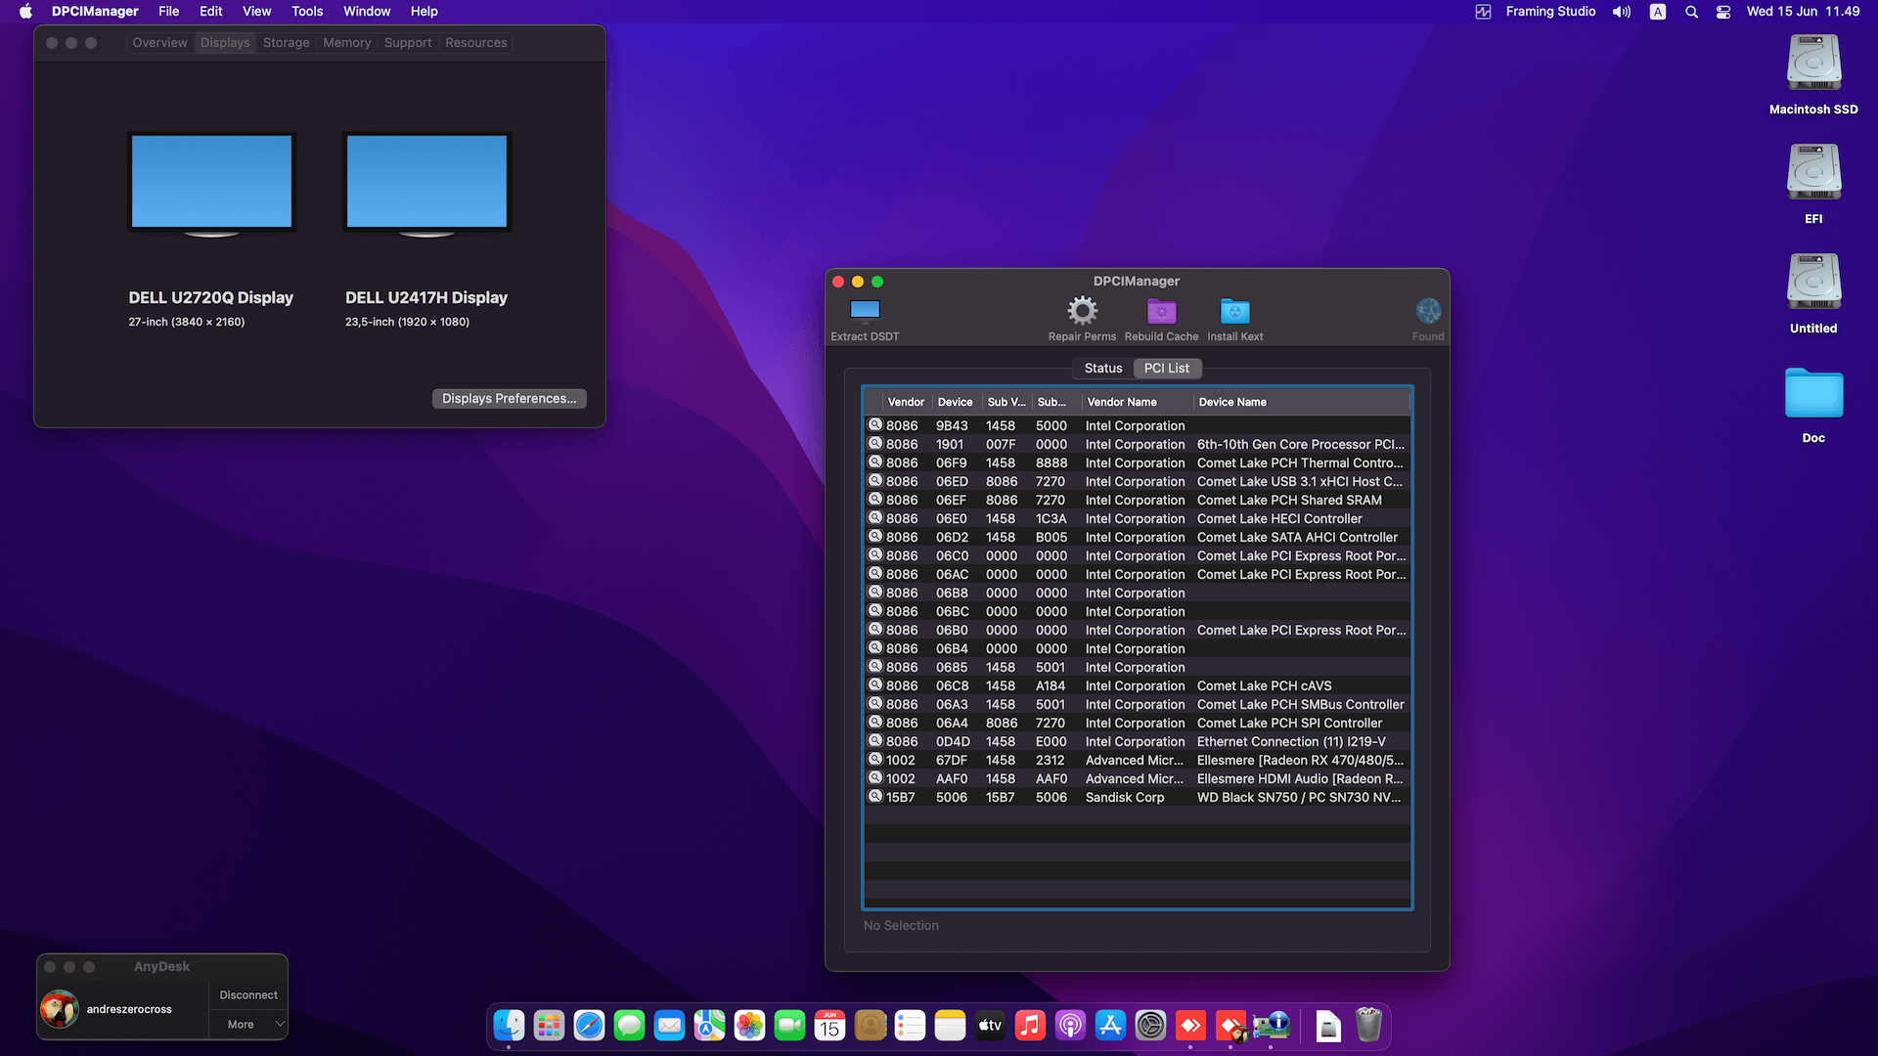
Task: Click magnifier icon for device 9B43 row
Action: [875, 425]
